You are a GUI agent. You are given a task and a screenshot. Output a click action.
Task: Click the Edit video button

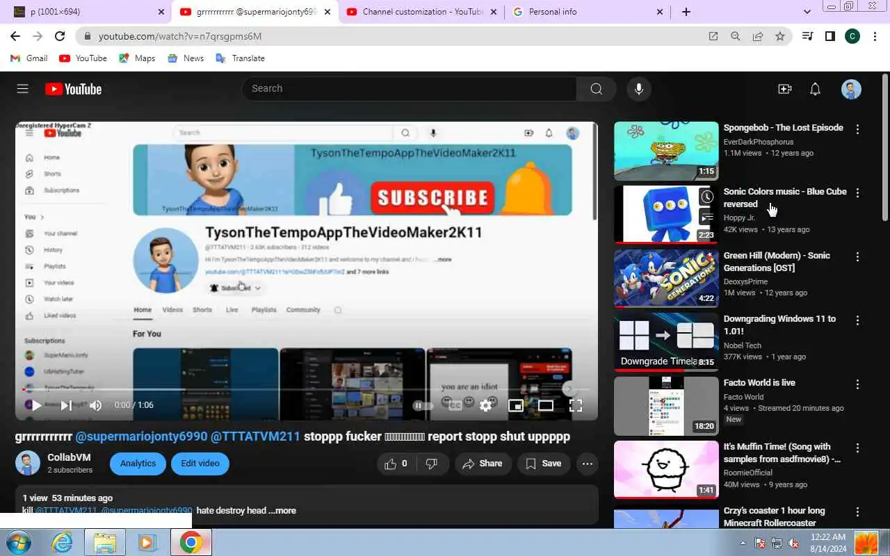pos(200,464)
